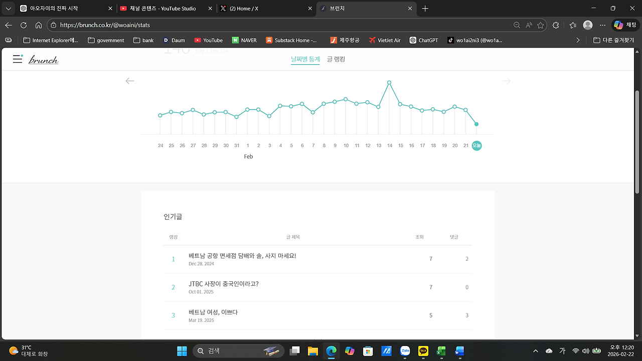Screen dimensions: 642x361
Task: Open browser extensions puzzle icon
Action: coord(556,25)
